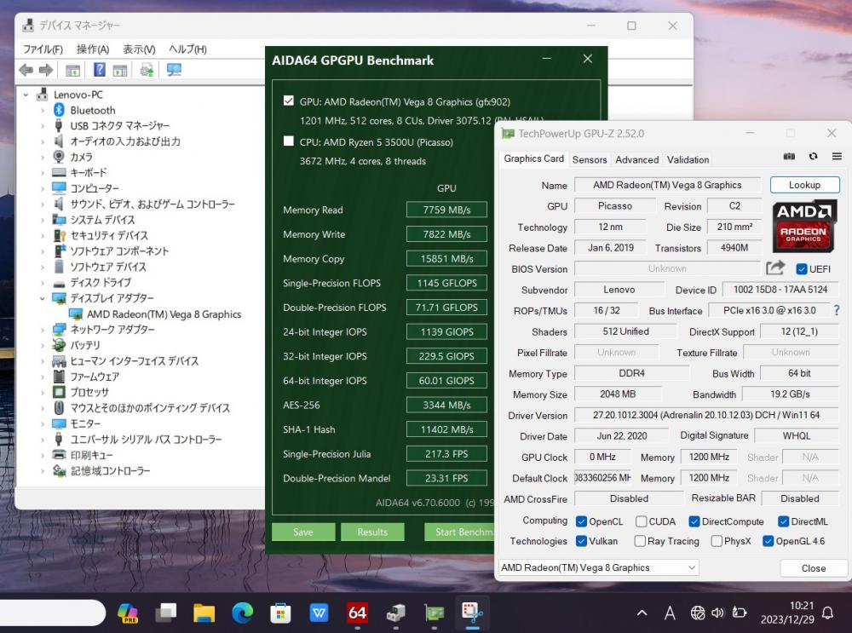Screen dimensions: 852x633
Task: Toggle the UEFI checkbox in GPU-Z
Action: (x=801, y=269)
